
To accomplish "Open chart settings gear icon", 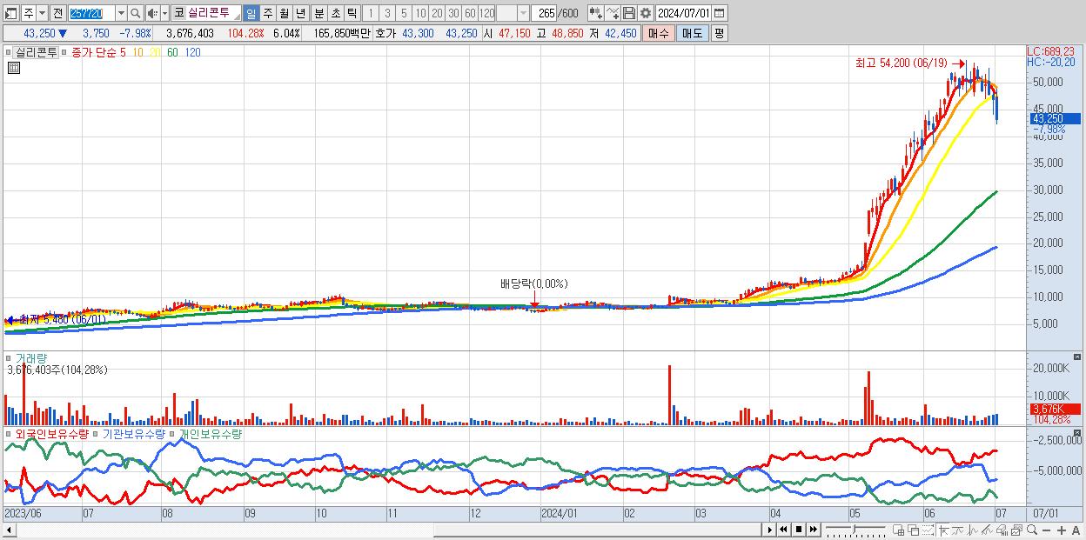I will tap(646, 13).
